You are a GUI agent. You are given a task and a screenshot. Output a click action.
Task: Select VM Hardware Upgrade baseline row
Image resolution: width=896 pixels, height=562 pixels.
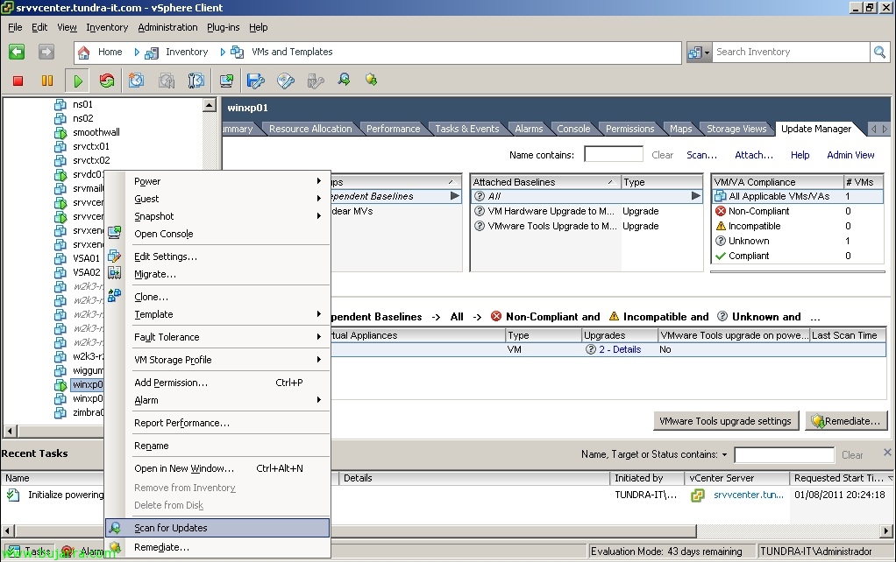[x=586, y=211]
